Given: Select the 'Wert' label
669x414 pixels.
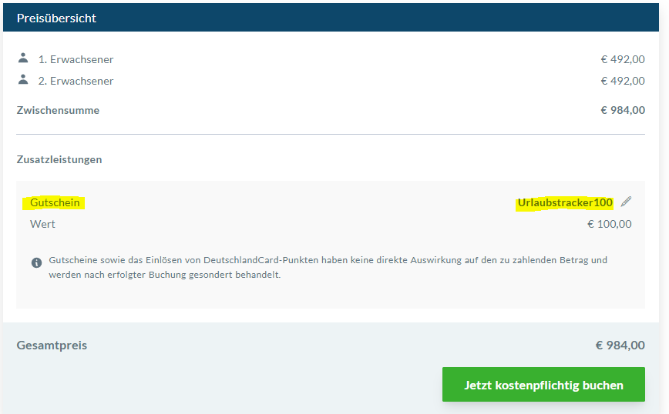Looking at the screenshot, I should pyautogui.click(x=42, y=224).
